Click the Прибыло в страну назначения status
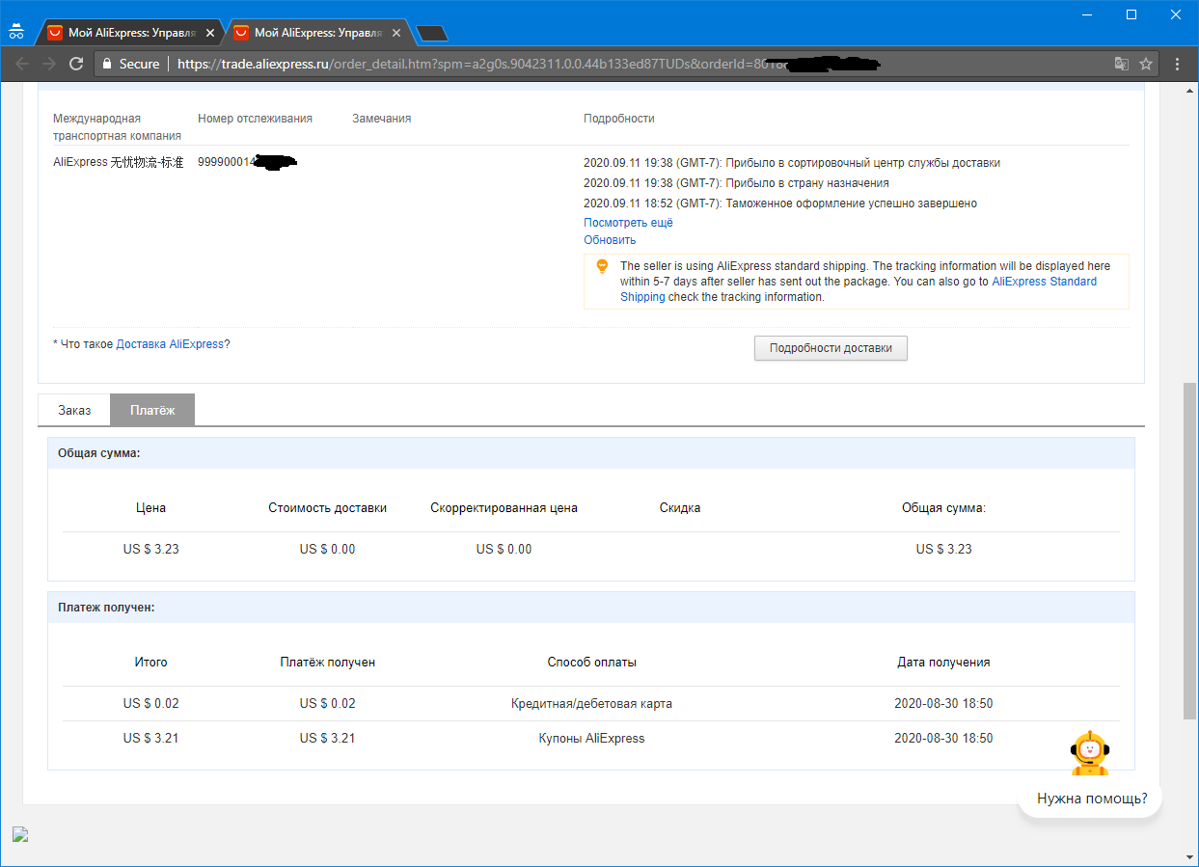 [x=736, y=183]
